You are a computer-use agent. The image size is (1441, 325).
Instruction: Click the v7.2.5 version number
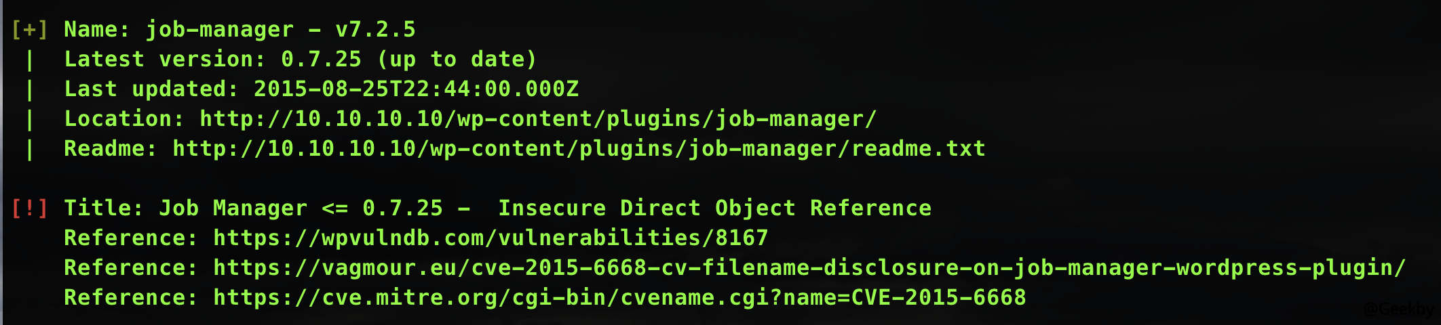tap(375, 30)
